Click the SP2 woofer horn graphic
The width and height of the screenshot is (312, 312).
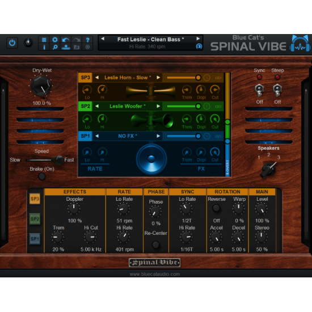152,121
